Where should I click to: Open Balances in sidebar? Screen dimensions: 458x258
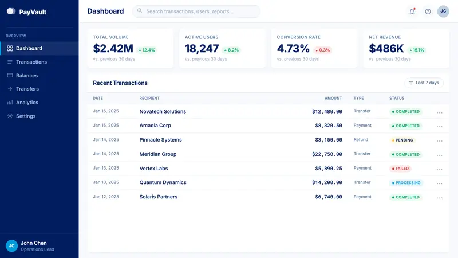pyautogui.click(x=39, y=76)
